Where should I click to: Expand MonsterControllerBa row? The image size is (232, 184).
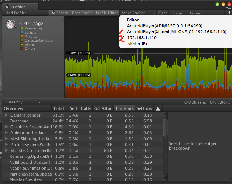click(6, 150)
